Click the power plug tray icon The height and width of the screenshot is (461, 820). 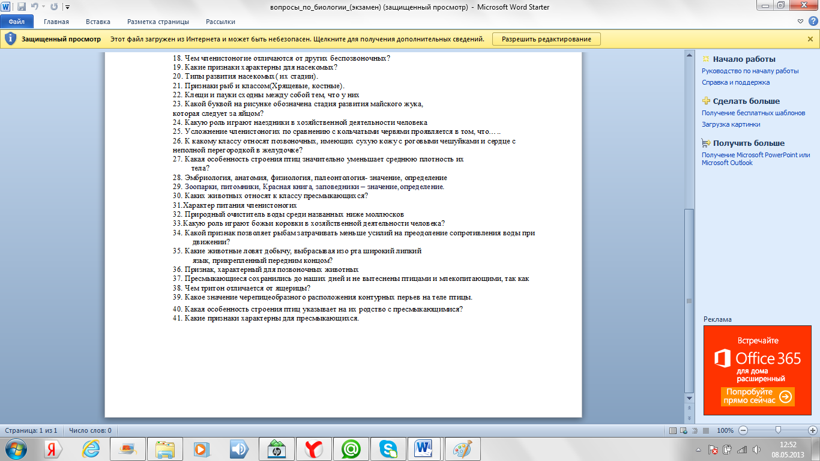(728, 450)
